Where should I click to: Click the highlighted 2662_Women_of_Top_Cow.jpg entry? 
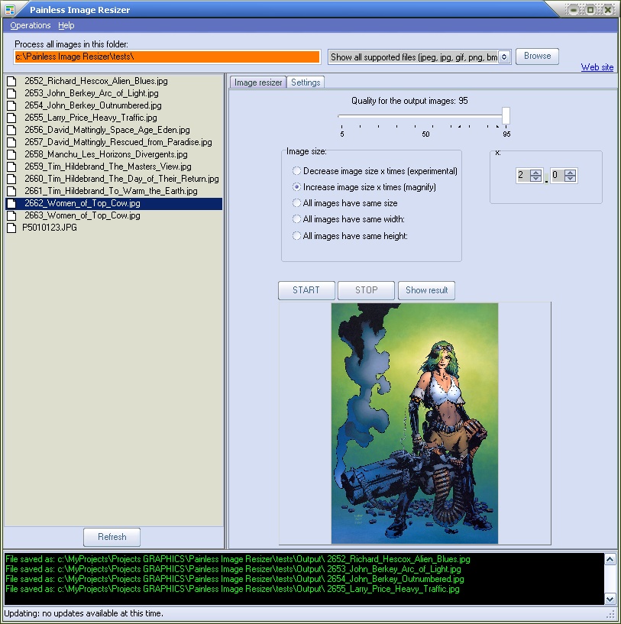tap(114, 203)
